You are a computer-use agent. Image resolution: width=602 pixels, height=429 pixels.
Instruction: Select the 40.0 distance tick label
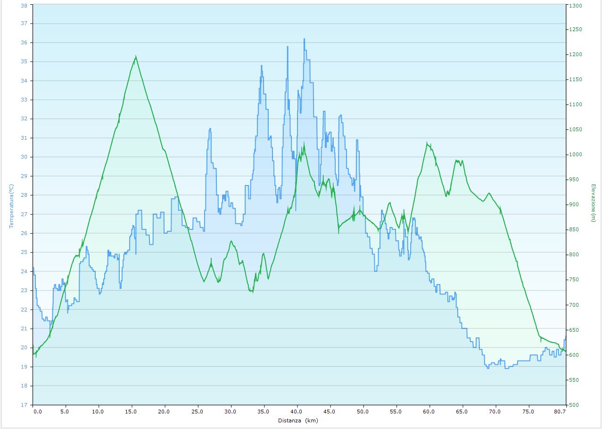(297, 412)
